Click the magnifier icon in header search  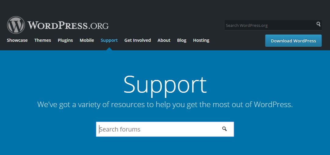point(318,24)
